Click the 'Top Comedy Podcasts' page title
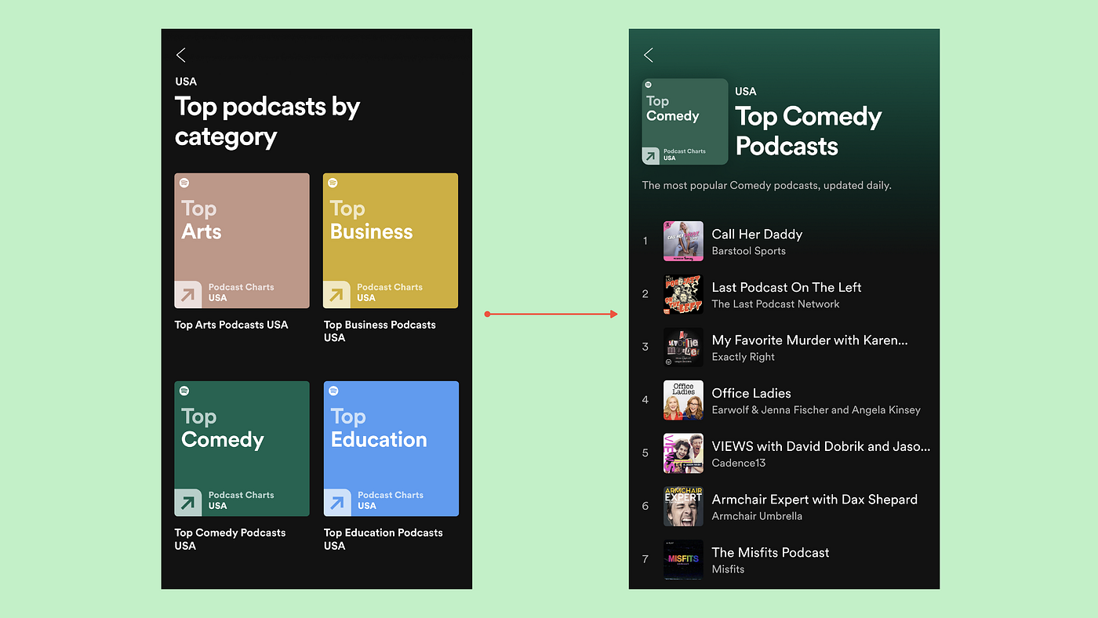This screenshot has height=618, width=1098. [809, 131]
